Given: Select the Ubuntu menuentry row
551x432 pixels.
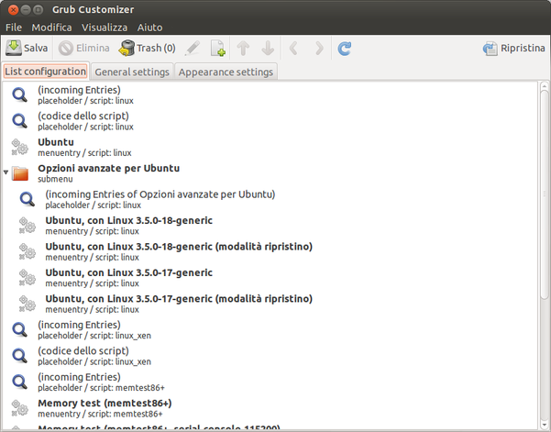Looking at the screenshot, I should (270, 147).
